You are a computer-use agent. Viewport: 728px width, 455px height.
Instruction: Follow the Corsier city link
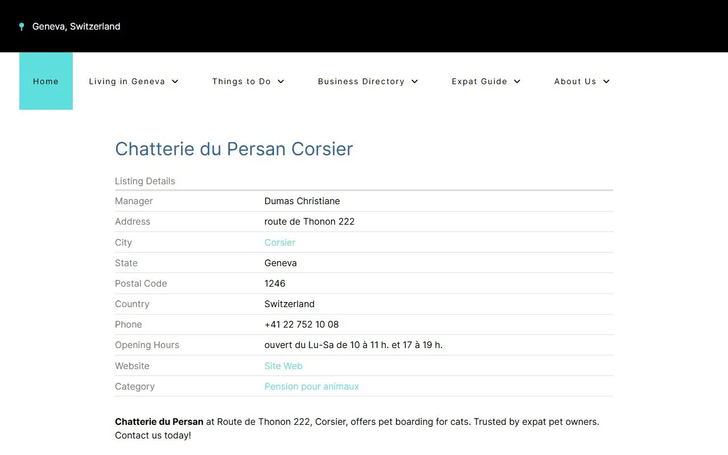(280, 242)
